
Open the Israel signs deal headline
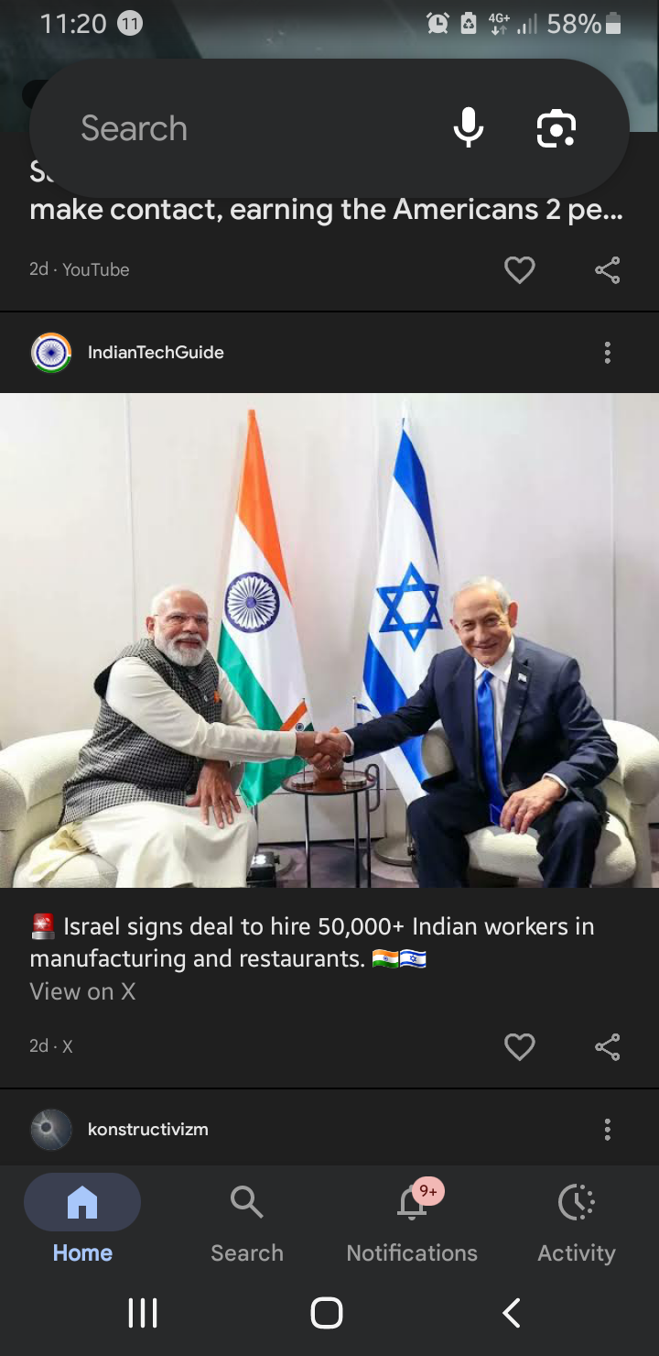(x=312, y=943)
